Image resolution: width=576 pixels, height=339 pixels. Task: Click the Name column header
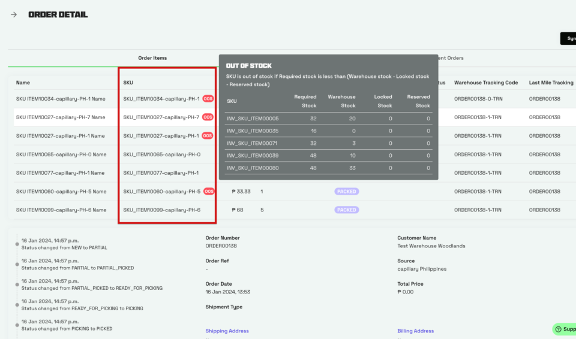[23, 83]
